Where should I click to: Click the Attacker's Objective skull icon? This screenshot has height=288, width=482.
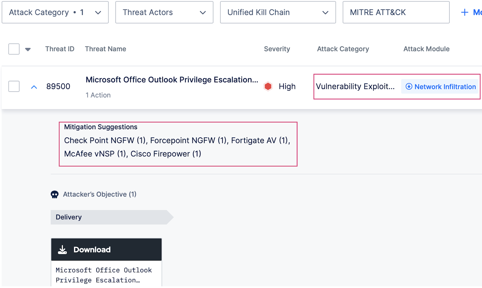pyautogui.click(x=55, y=195)
